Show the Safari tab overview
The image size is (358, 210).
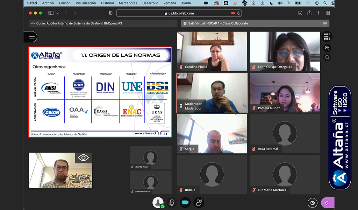tap(328, 13)
